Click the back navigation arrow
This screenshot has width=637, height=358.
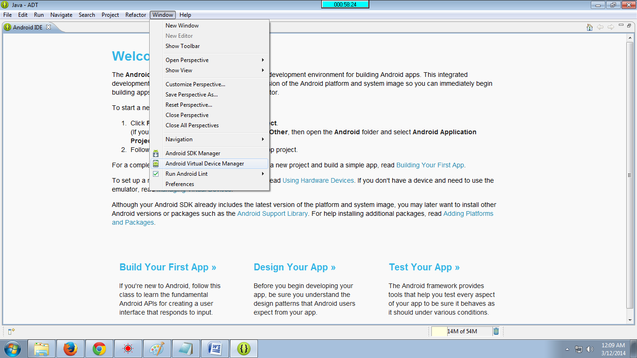pos(601,27)
